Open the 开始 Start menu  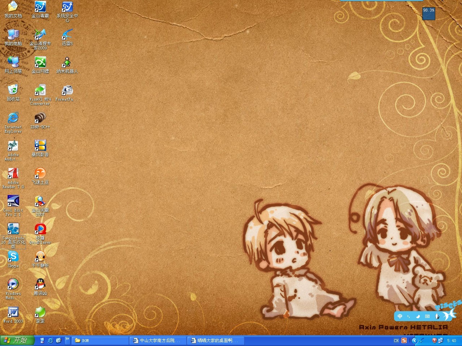(17, 340)
